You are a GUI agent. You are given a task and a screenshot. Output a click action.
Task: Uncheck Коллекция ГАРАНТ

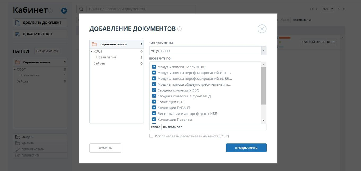coord(154,108)
